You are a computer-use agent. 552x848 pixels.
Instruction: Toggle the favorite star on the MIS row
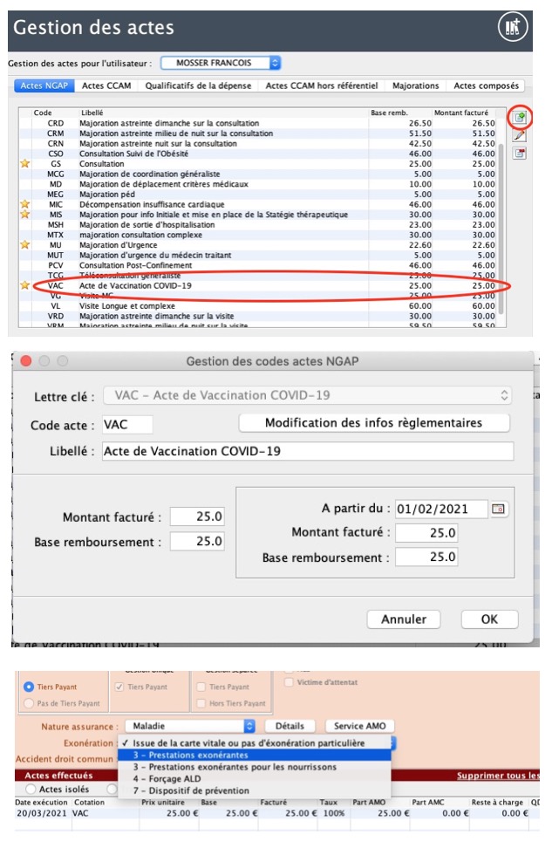[x=25, y=214]
